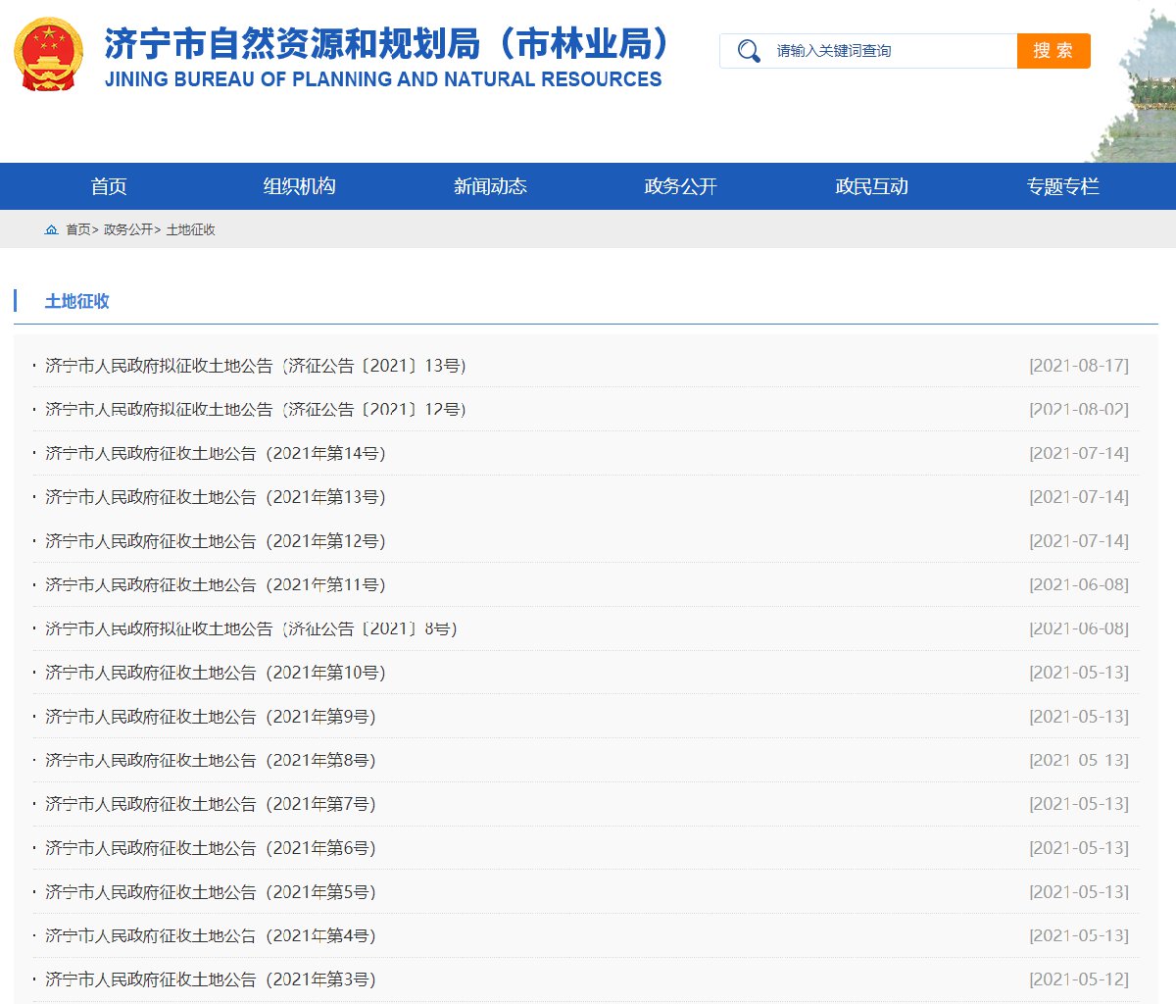
Task: Open 征收土地公告 2021年第7号
Action: click(211, 804)
